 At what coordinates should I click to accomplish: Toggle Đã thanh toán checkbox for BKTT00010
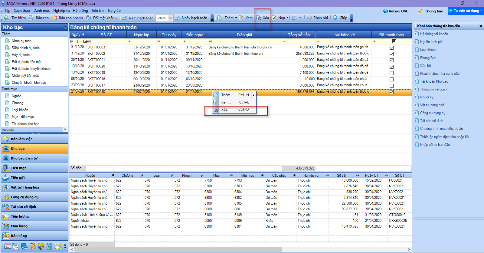coord(391,92)
